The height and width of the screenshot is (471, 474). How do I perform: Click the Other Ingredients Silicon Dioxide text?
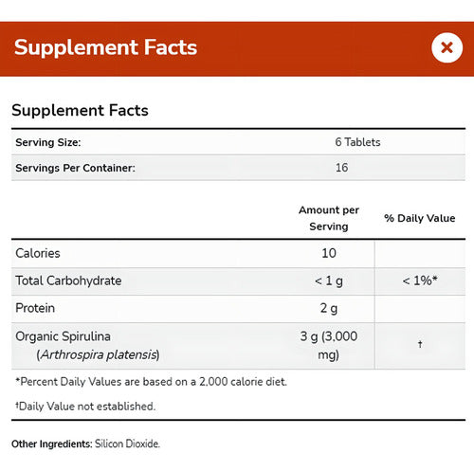[85, 444]
